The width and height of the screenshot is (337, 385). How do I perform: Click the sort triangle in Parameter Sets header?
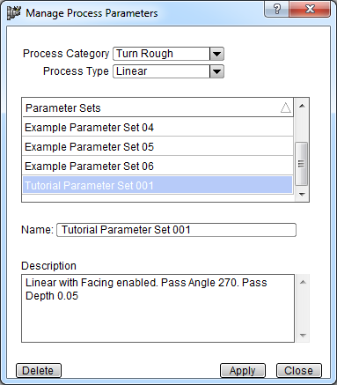(x=285, y=107)
